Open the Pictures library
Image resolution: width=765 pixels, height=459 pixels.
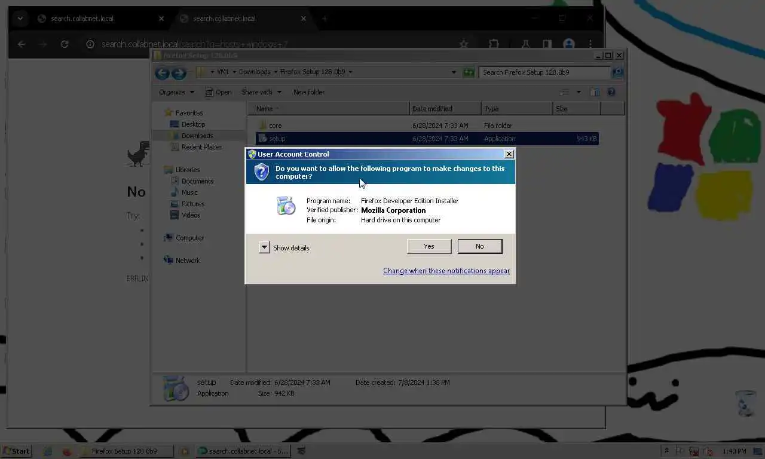(x=187, y=204)
